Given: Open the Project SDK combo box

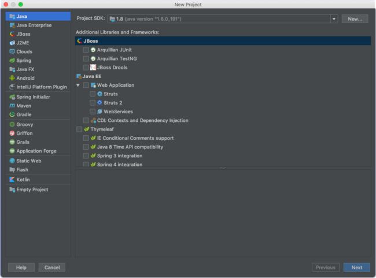Looking at the screenshot, I should coord(223,19).
